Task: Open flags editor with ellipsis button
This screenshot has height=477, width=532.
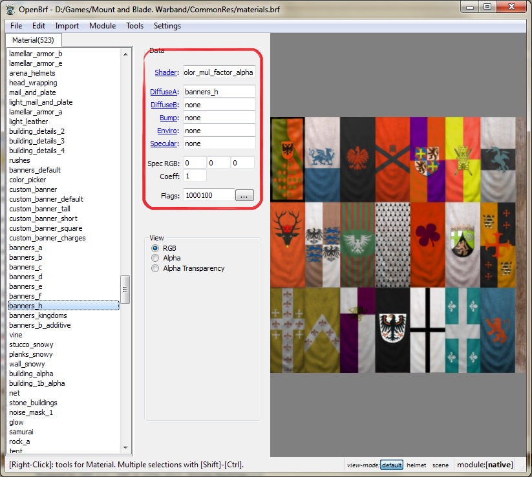Action: tap(244, 195)
